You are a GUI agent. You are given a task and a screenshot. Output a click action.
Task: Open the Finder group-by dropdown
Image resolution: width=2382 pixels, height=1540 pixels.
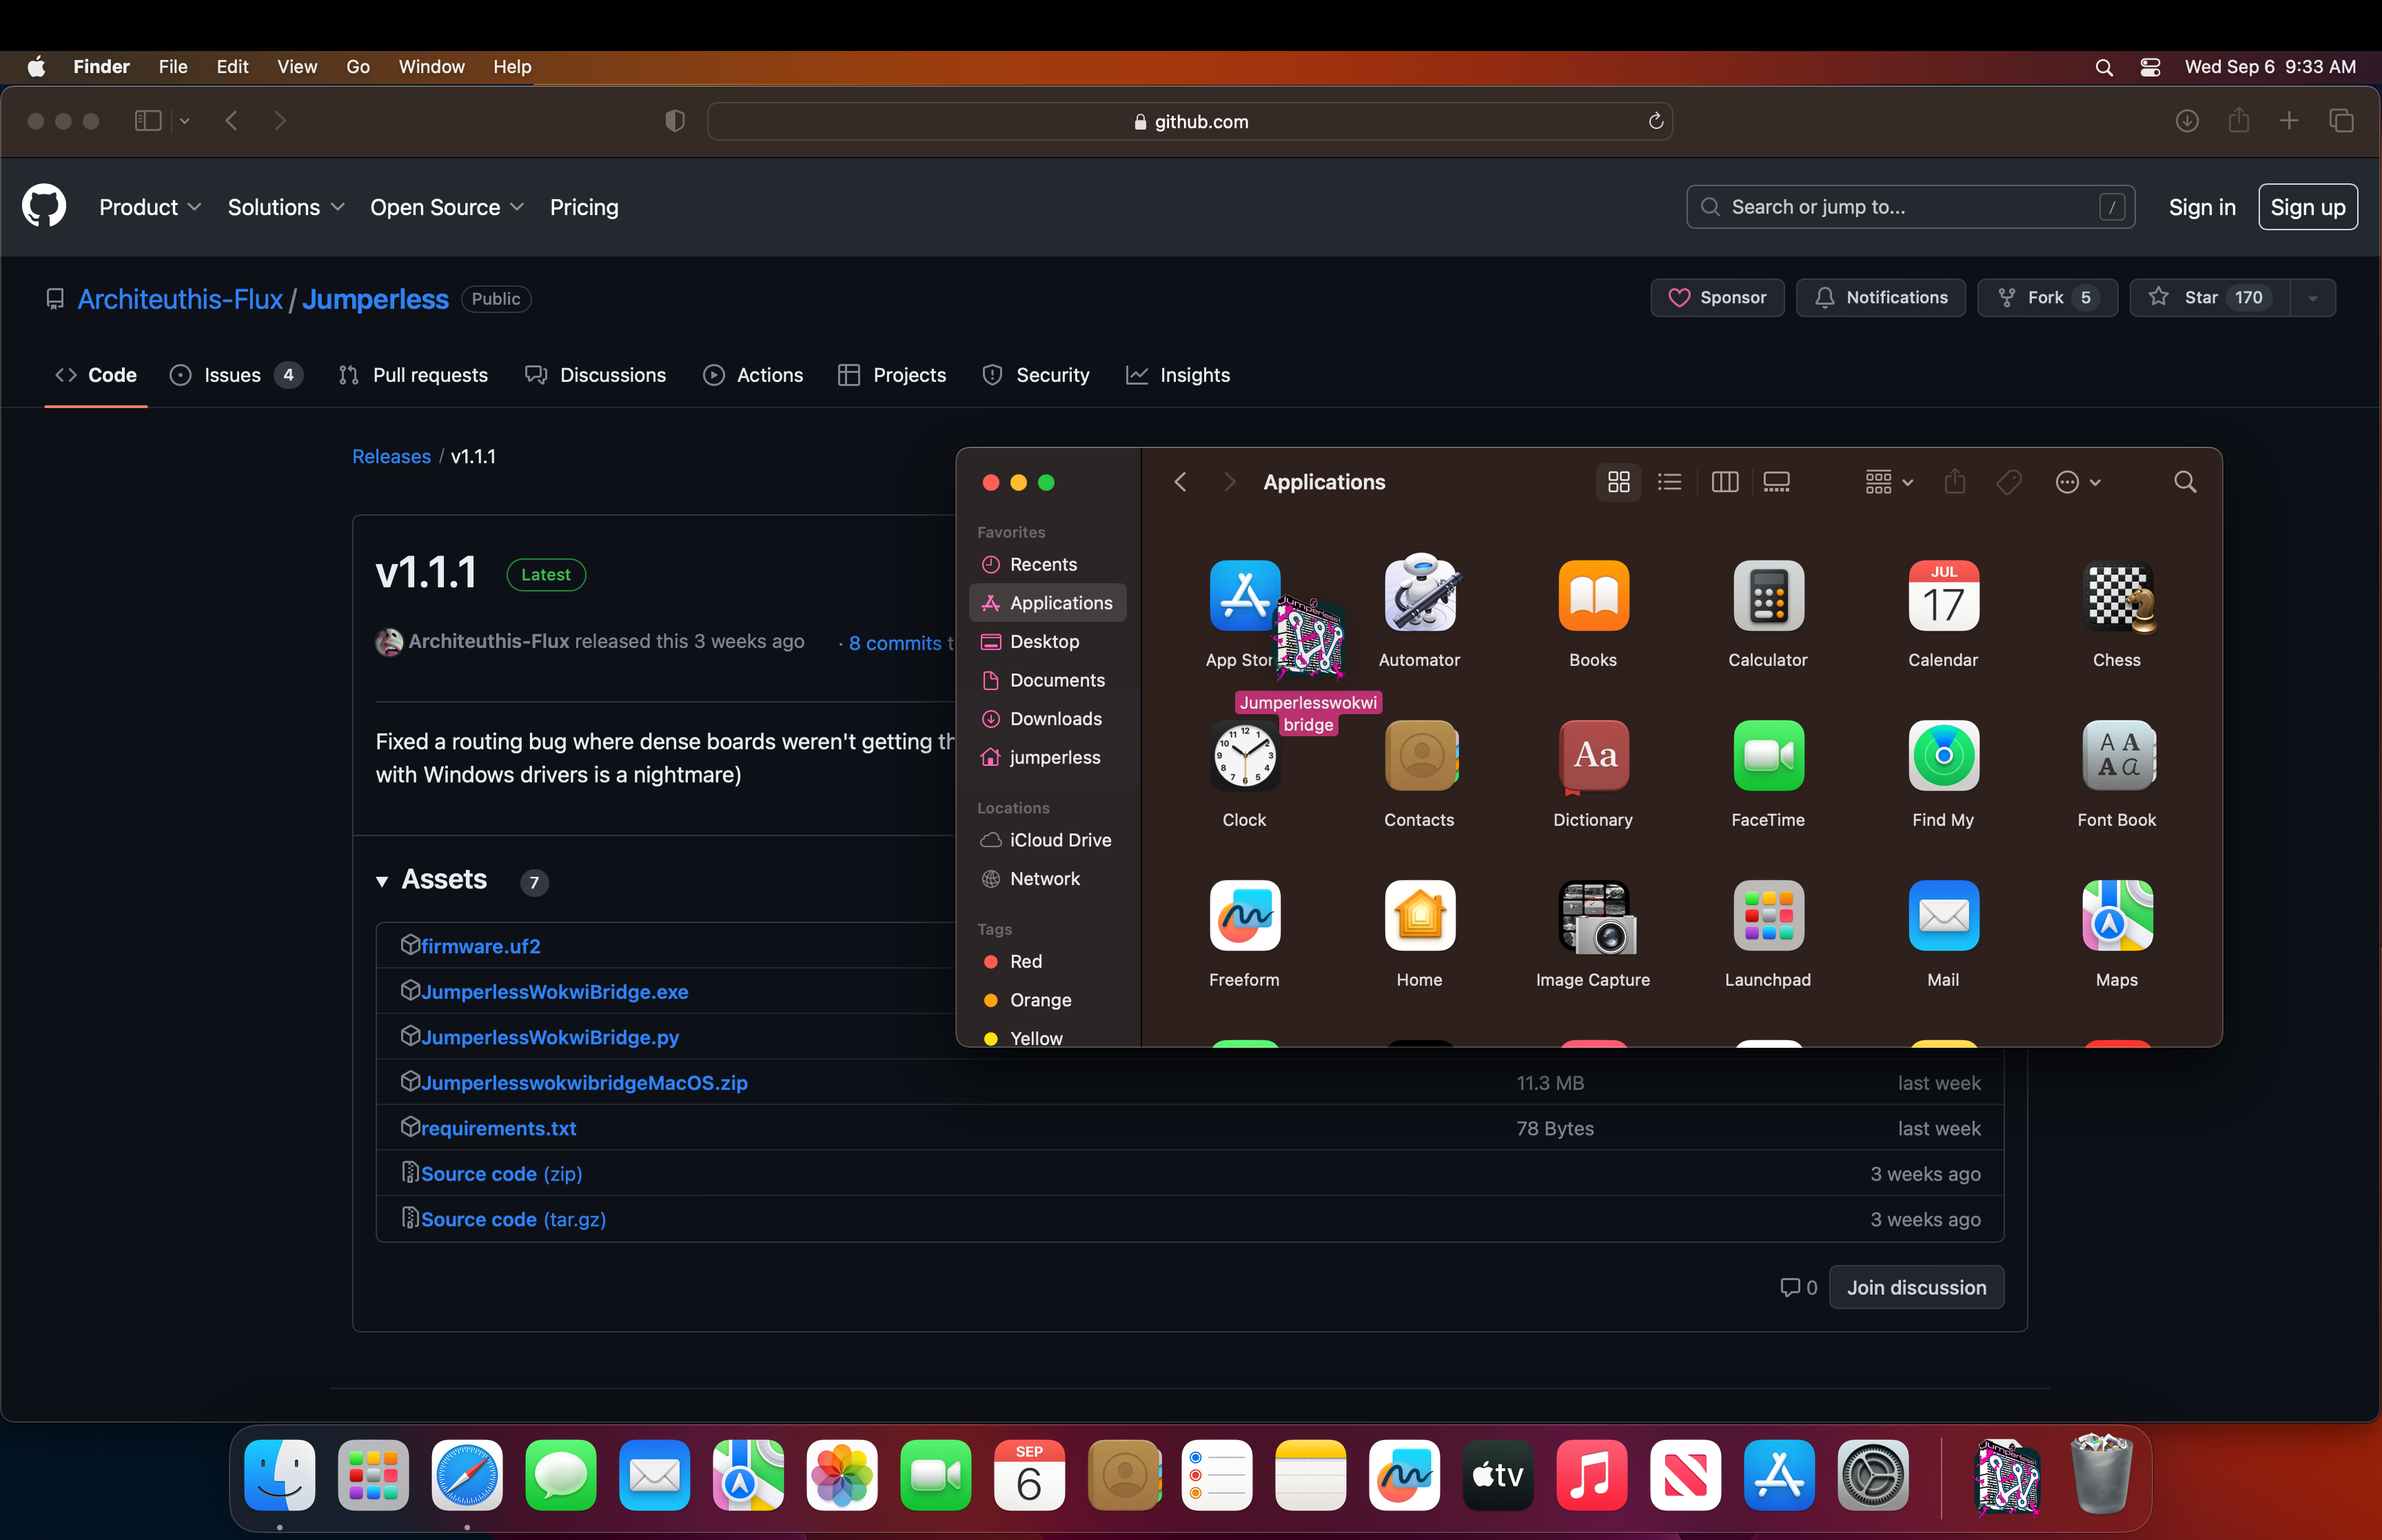[1889, 482]
